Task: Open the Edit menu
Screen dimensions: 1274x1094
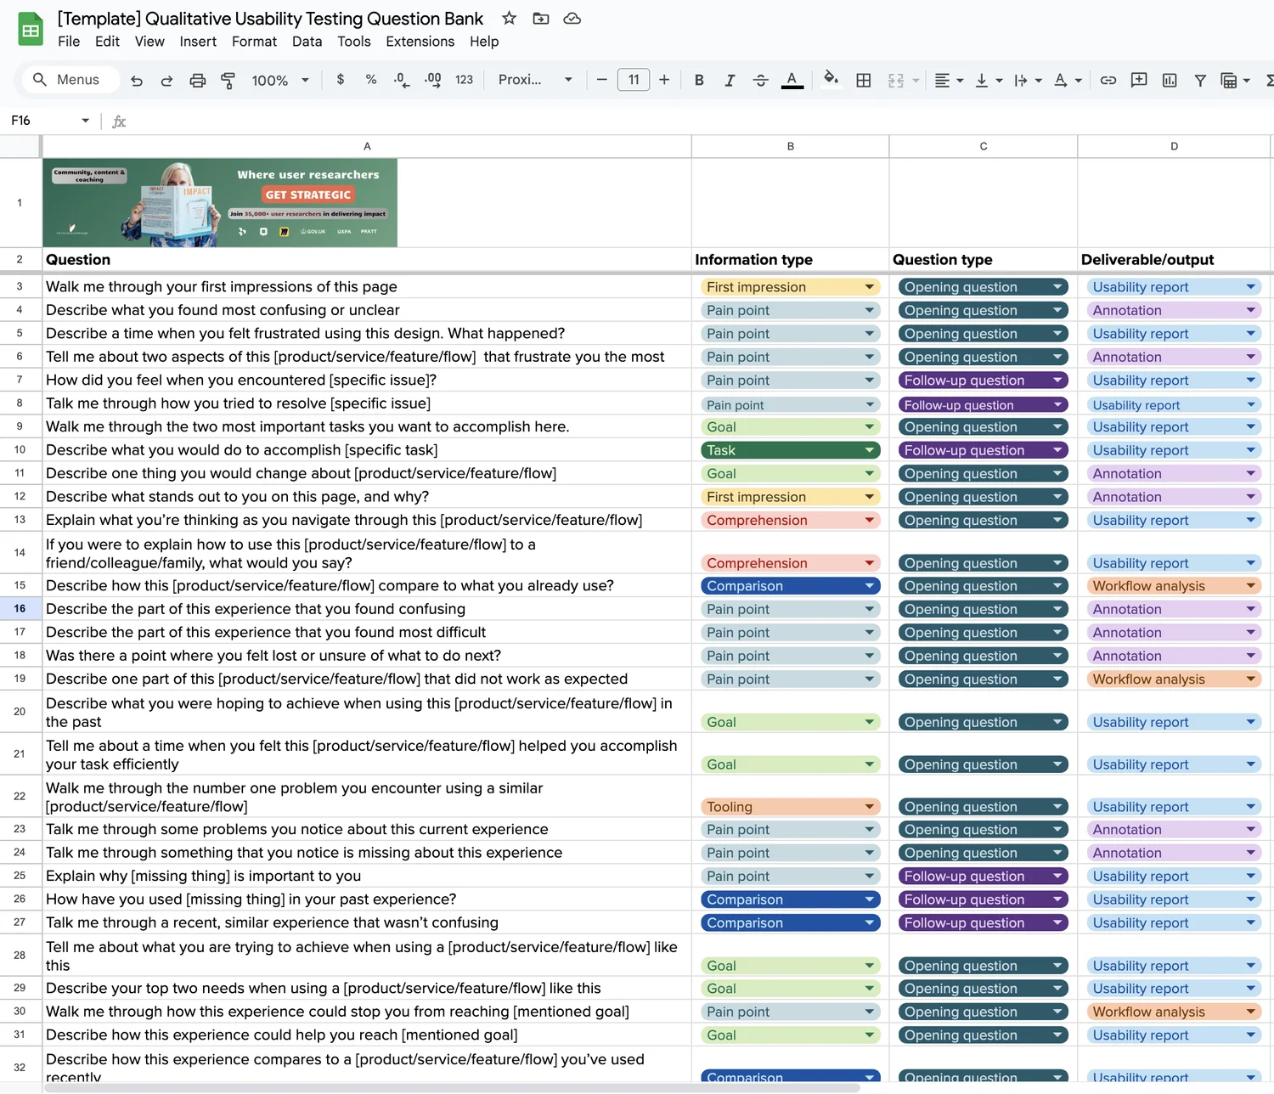Action: 107,42
